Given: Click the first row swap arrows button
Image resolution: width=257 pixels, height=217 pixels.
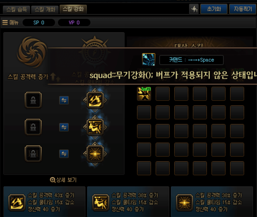Looking at the screenshot, I should pos(64,100).
